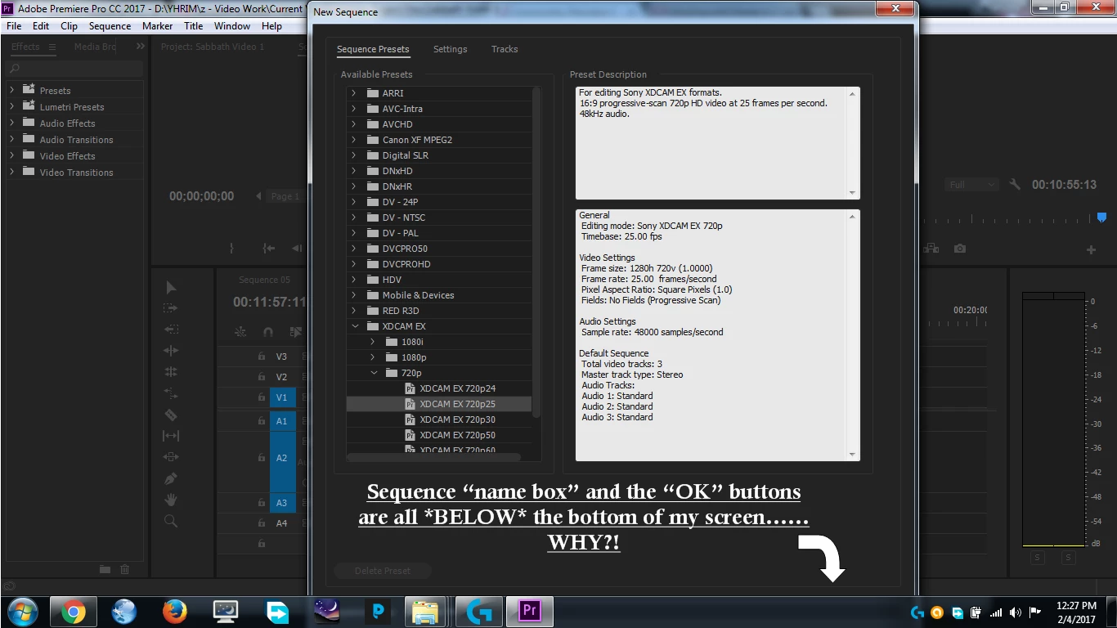This screenshot has width=1117, height=628.
Task: Open the Window menu
Action: point(232,26)
